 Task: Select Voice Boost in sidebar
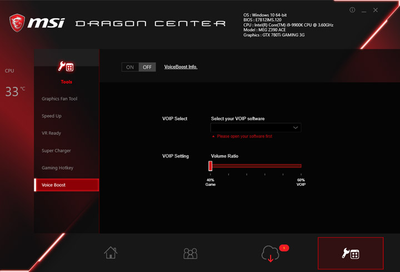tap(67, 185)
